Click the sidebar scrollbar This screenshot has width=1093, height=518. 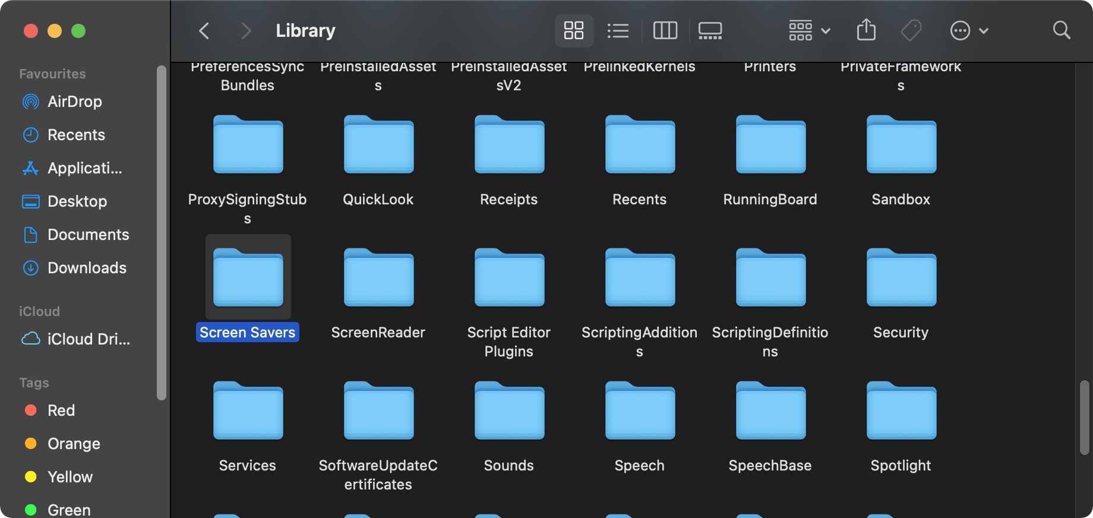(x=161, y=232)
